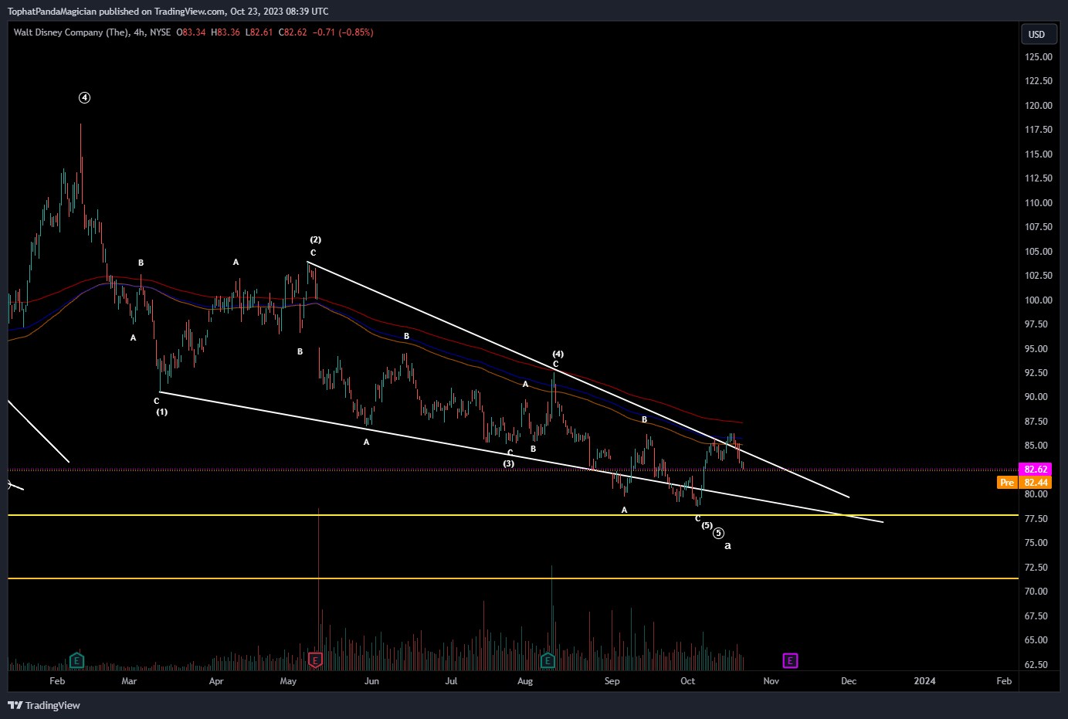Click the 4h interval label in header
This screenshot has height=719, width=1068.
(139, 32)
